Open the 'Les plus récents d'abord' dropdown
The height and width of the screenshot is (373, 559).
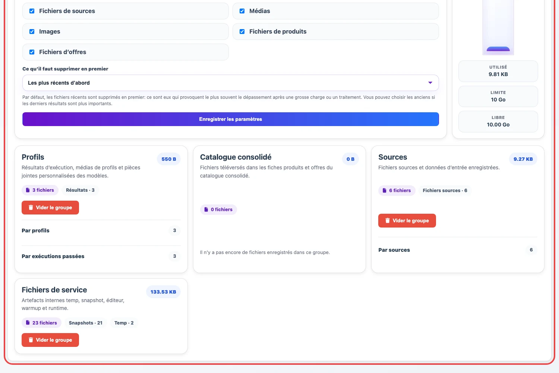click(230, 83)
